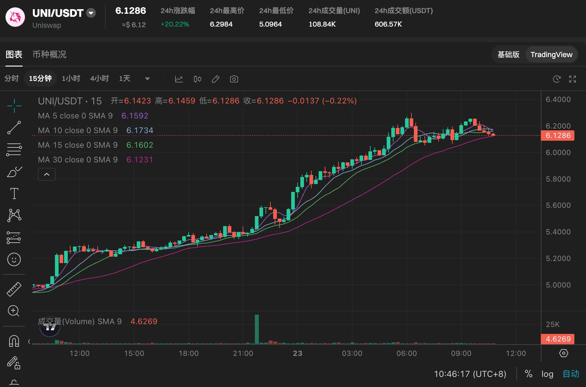Switch to TradingView chart mode

point(551,55)
